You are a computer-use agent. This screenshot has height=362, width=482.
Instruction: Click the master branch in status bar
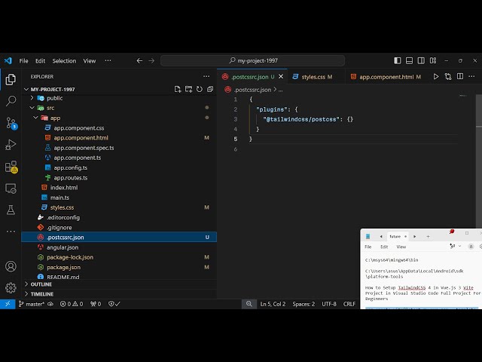point(32,304)
